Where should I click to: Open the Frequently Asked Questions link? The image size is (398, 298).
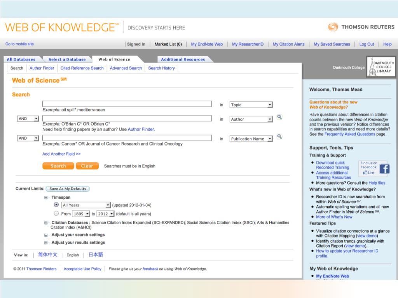coord(350,134)
